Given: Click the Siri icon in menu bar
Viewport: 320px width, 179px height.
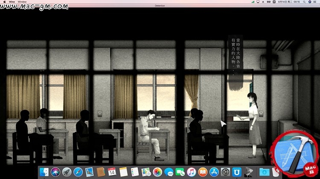Looking at the screenshot, I should click(310, 2).
